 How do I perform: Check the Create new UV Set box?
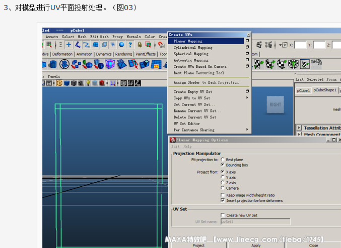click(223, 215)
